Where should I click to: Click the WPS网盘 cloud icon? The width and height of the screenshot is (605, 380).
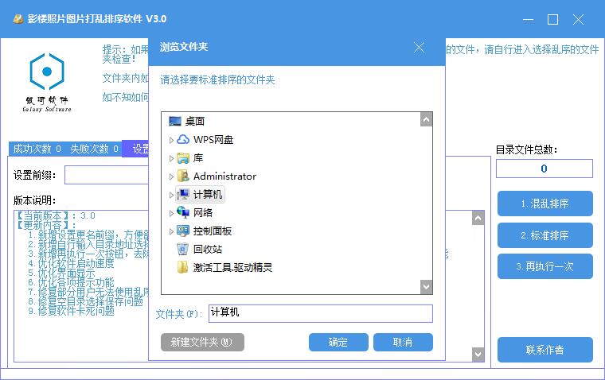click(183, 139)
